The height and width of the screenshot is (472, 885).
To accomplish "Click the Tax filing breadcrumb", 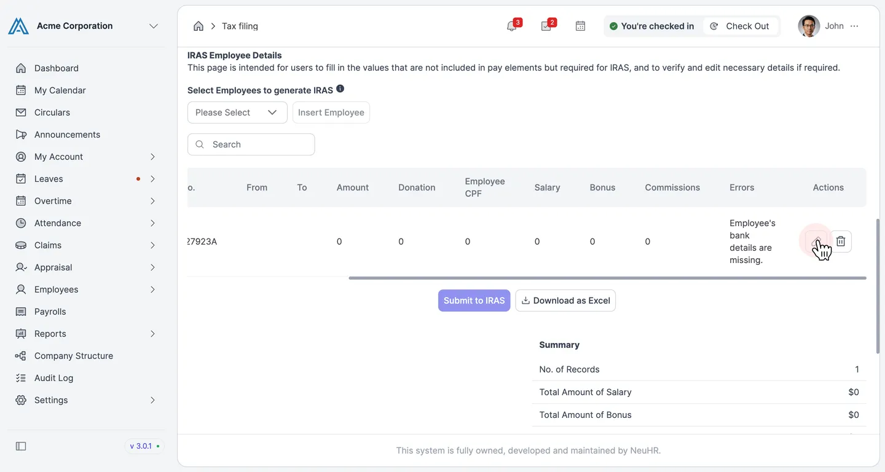I will tap(240, 26).
